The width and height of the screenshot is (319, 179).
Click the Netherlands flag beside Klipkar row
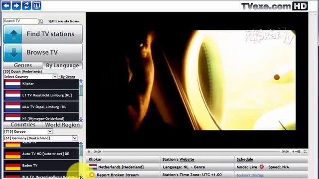[13, 84]
